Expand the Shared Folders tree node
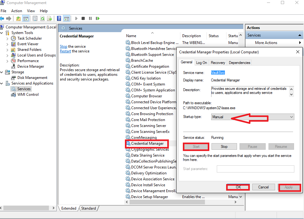The image size is (304, 219). 7,49
